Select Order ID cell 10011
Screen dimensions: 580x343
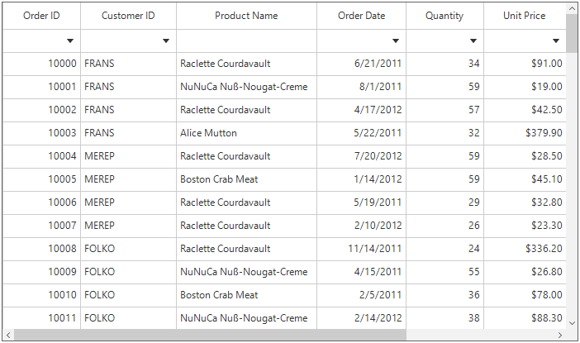click(41, 318)
